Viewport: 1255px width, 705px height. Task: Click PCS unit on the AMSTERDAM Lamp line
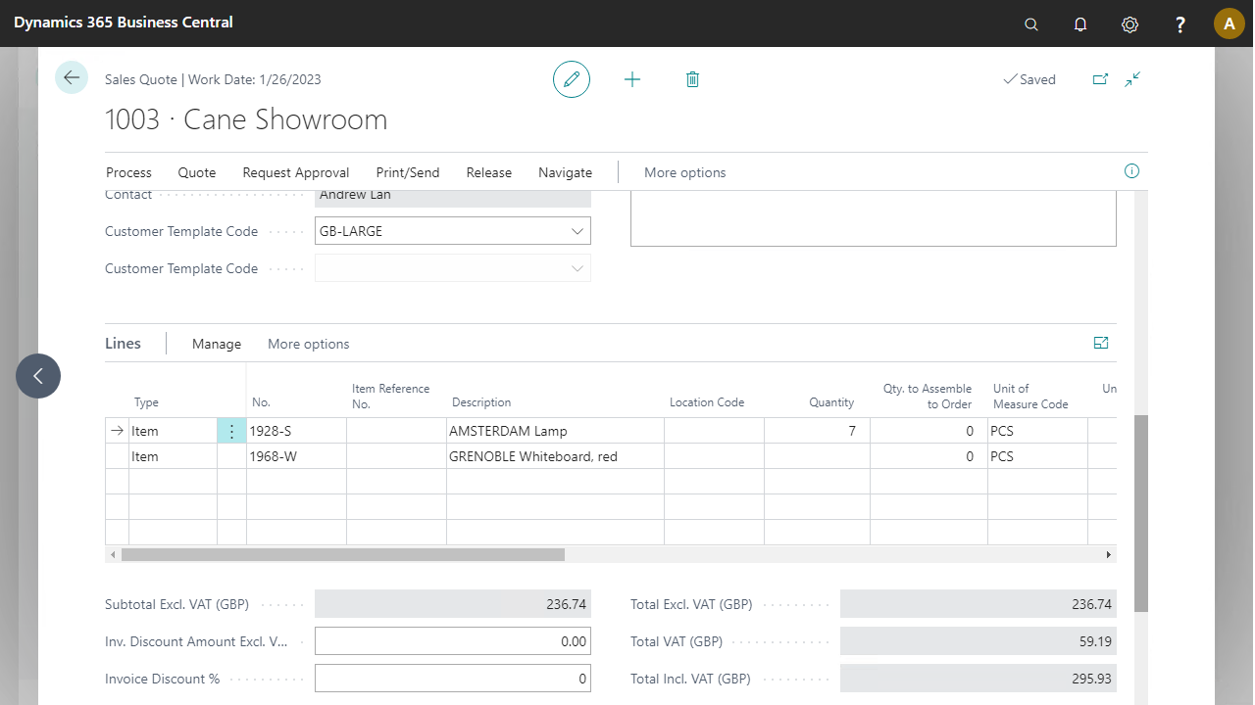pyautogui.click(x=1037, y=431)
